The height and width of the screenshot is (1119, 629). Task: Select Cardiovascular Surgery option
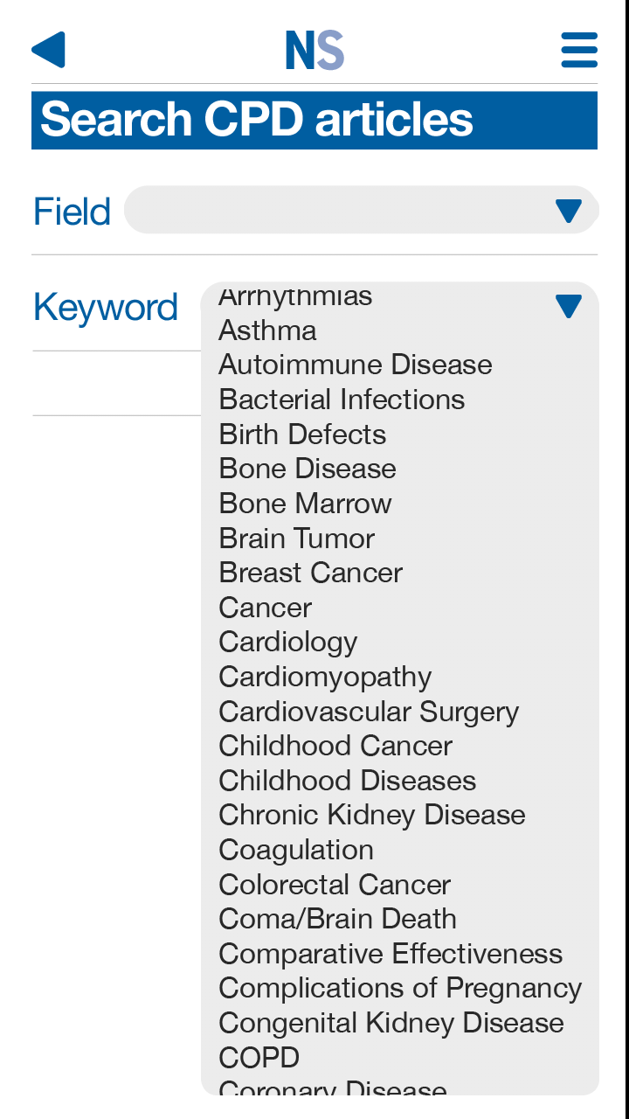368,712
